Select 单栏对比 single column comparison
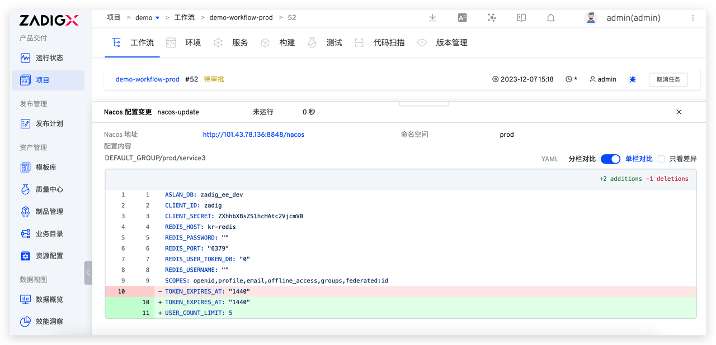Screen dimensions: 716x345 coord(639,159)
